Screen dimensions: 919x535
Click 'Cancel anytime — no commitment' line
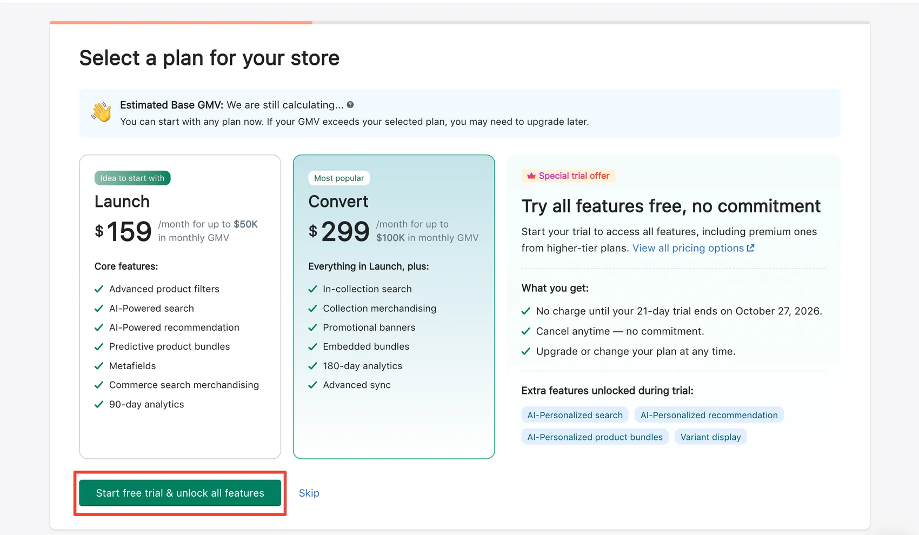click(620, 331)
